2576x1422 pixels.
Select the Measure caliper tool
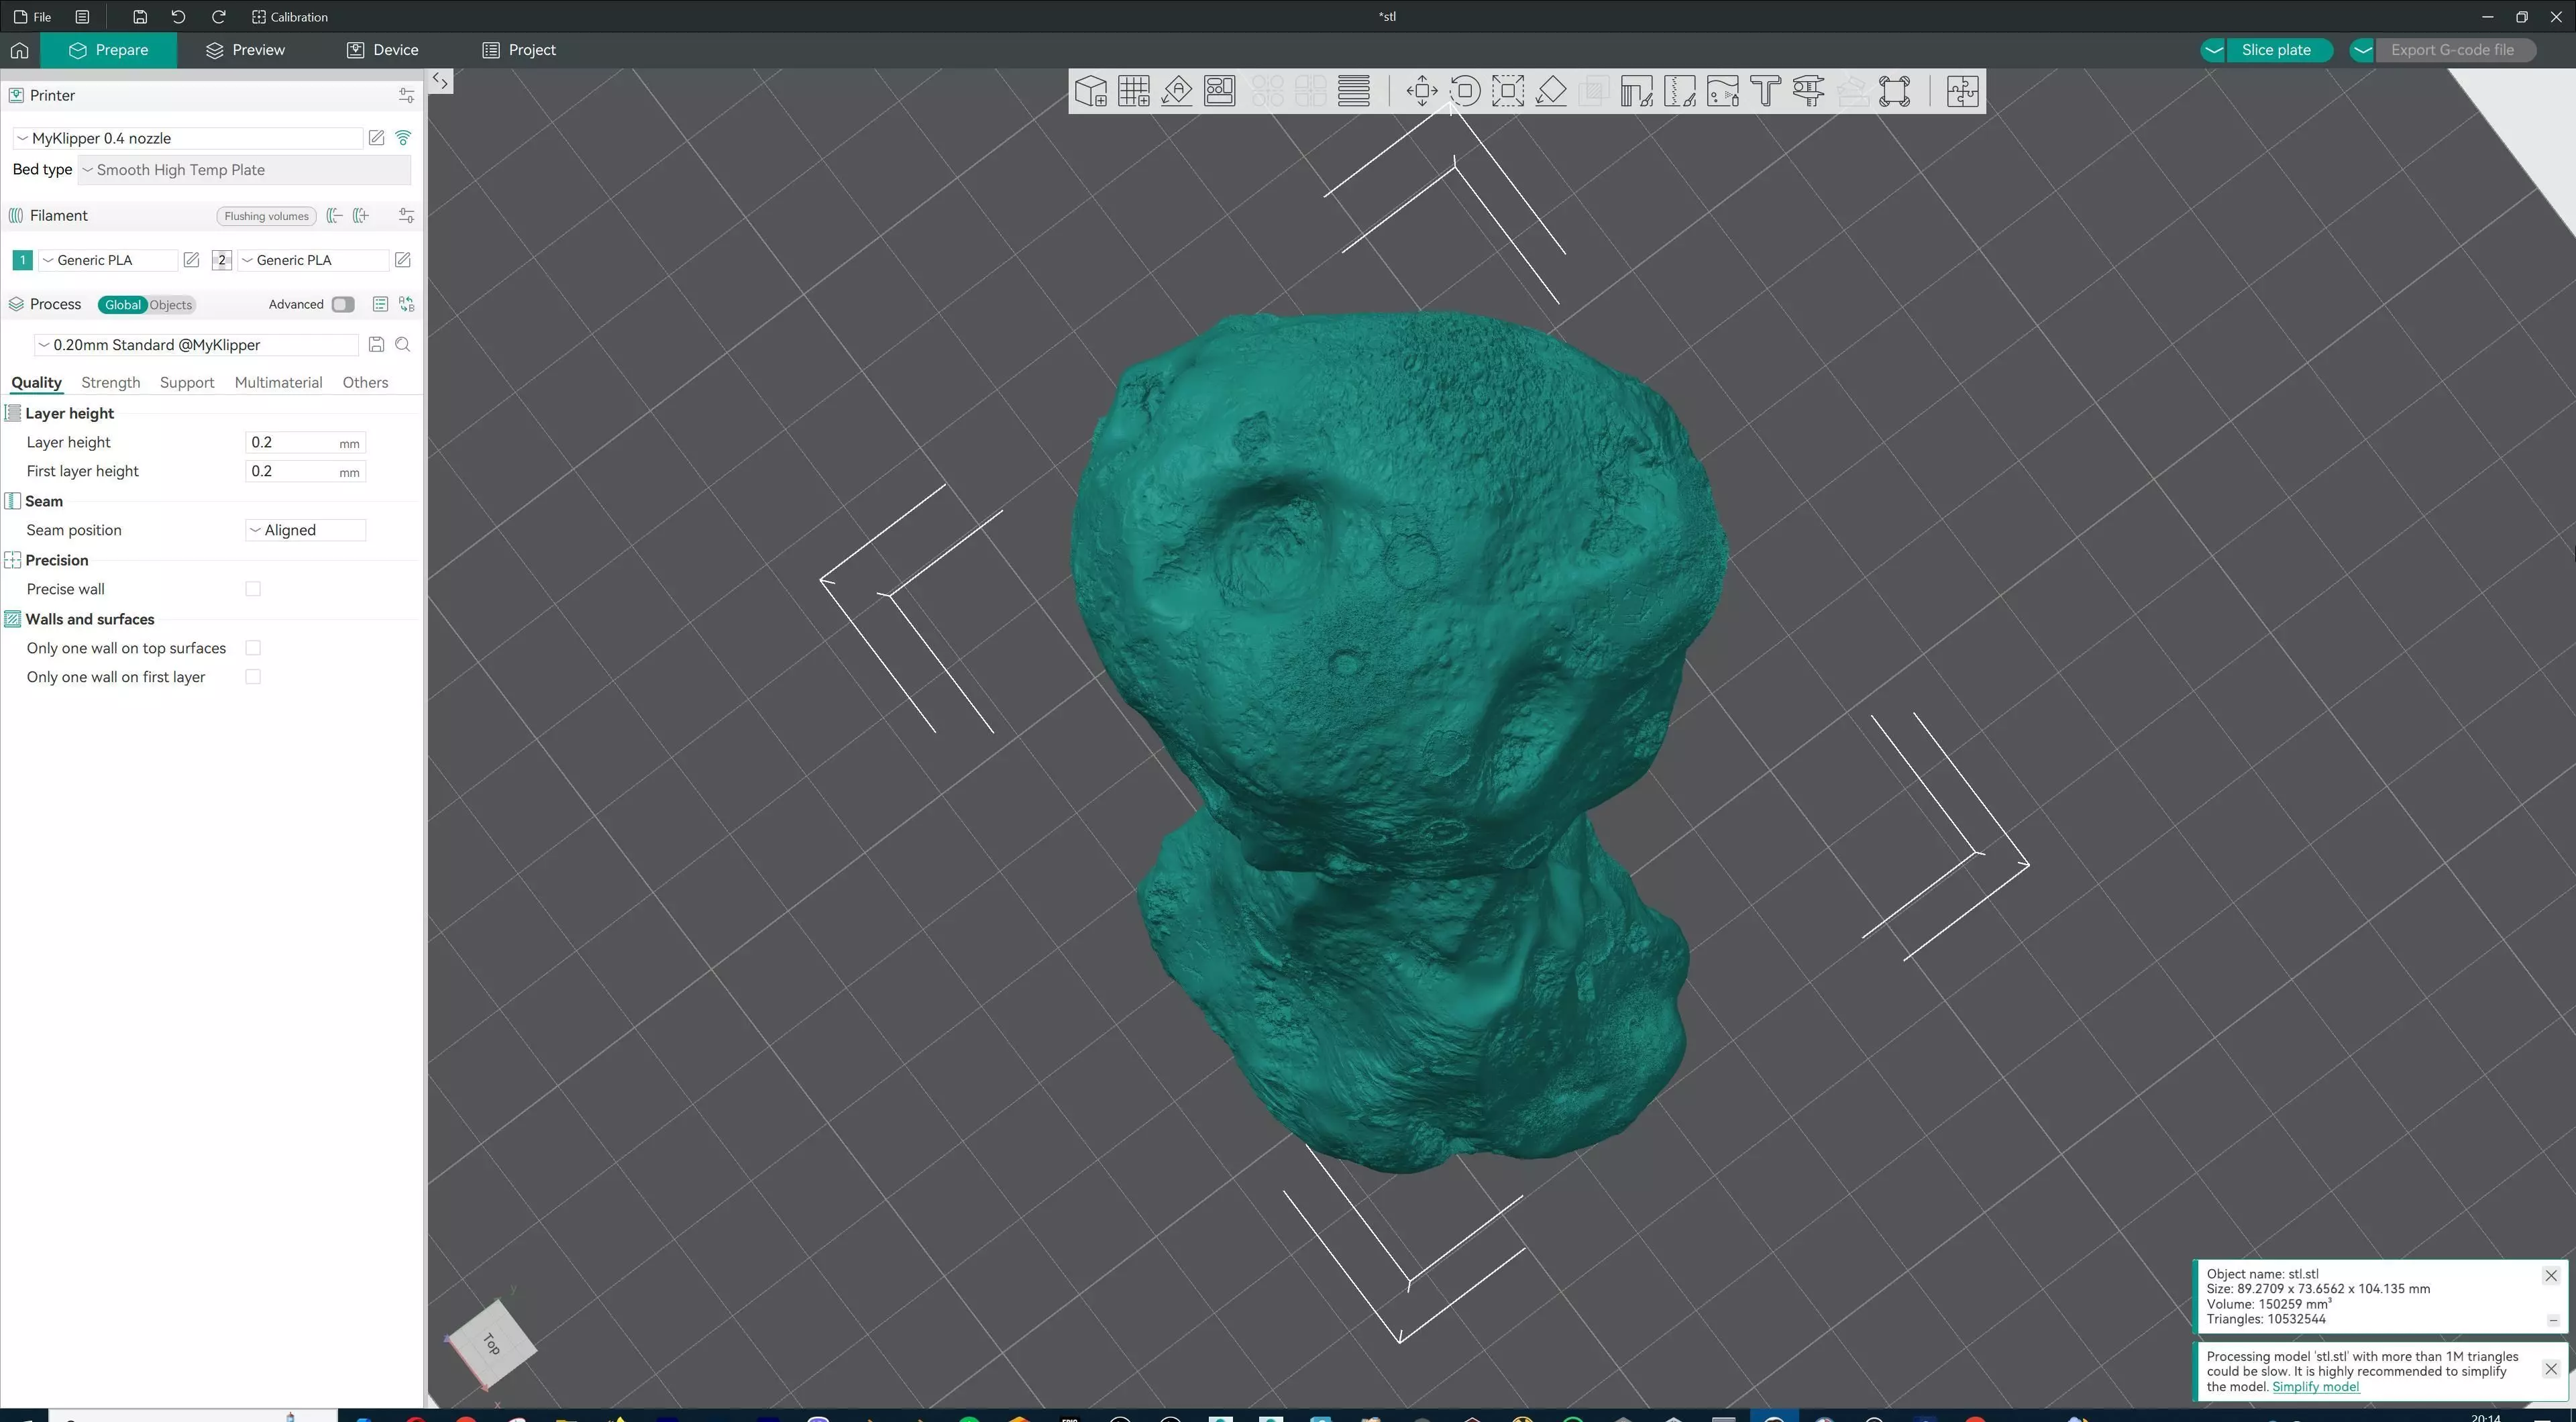point(1808,91)
